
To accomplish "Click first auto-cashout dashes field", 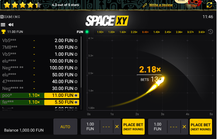I will tap(106, 127).
